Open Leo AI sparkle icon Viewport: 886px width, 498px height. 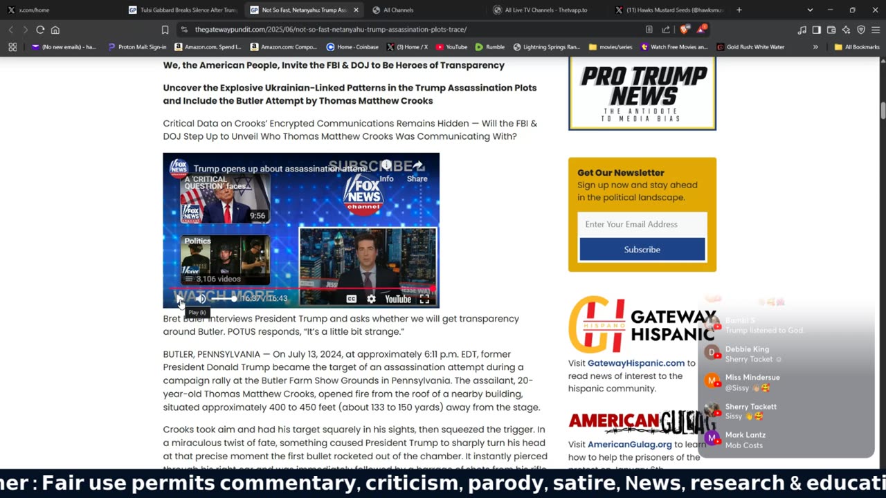(846, 30)
